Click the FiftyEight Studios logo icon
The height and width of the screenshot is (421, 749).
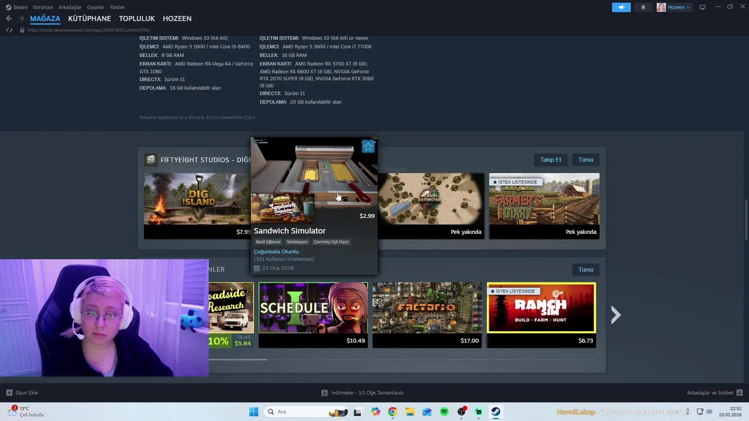coord(151,160)
